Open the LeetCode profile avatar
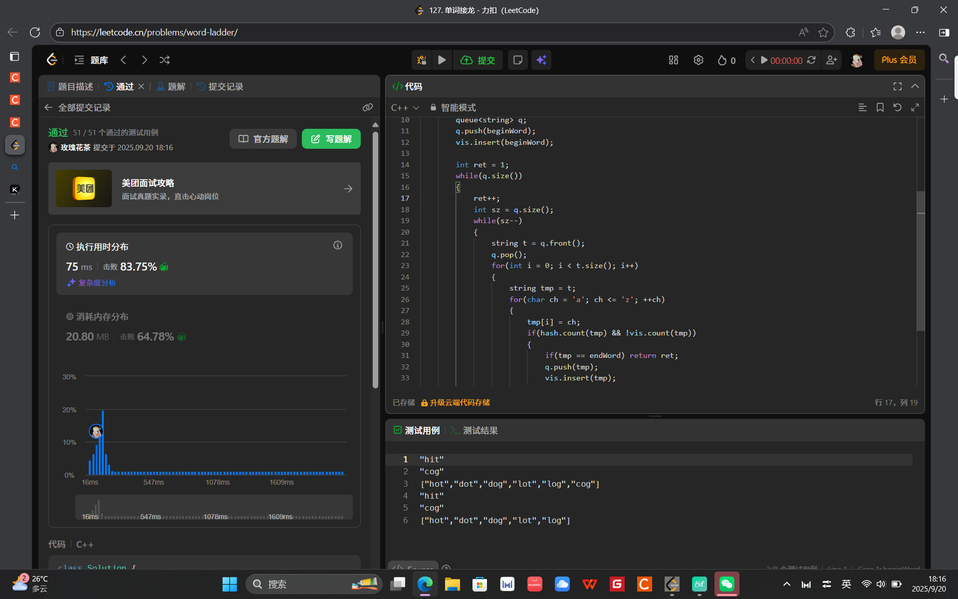 click(857, 60)
